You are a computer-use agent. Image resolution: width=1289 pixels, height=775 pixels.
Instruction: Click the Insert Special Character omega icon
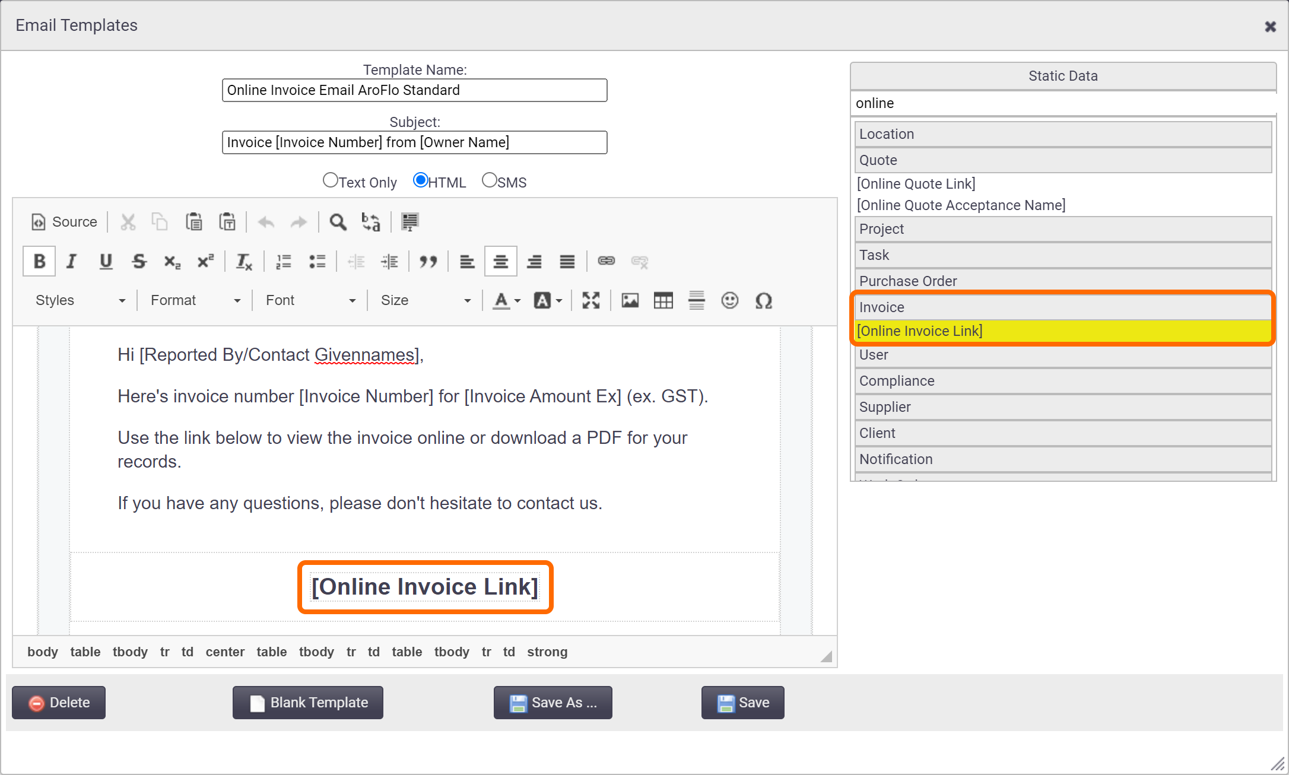pos(763,300)
